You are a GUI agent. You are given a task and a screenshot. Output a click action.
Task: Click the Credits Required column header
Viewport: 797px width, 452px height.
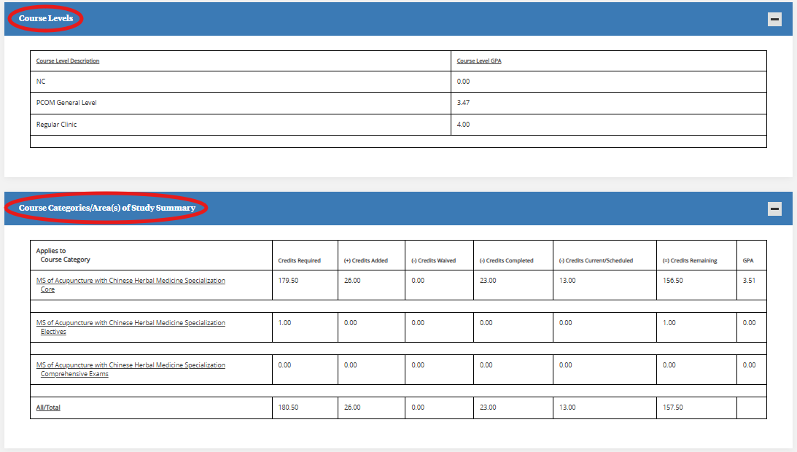tap(299, 260)
